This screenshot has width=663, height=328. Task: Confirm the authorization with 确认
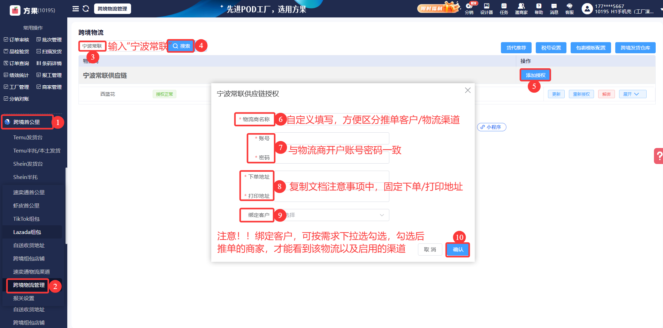click(x=458, y=250)
